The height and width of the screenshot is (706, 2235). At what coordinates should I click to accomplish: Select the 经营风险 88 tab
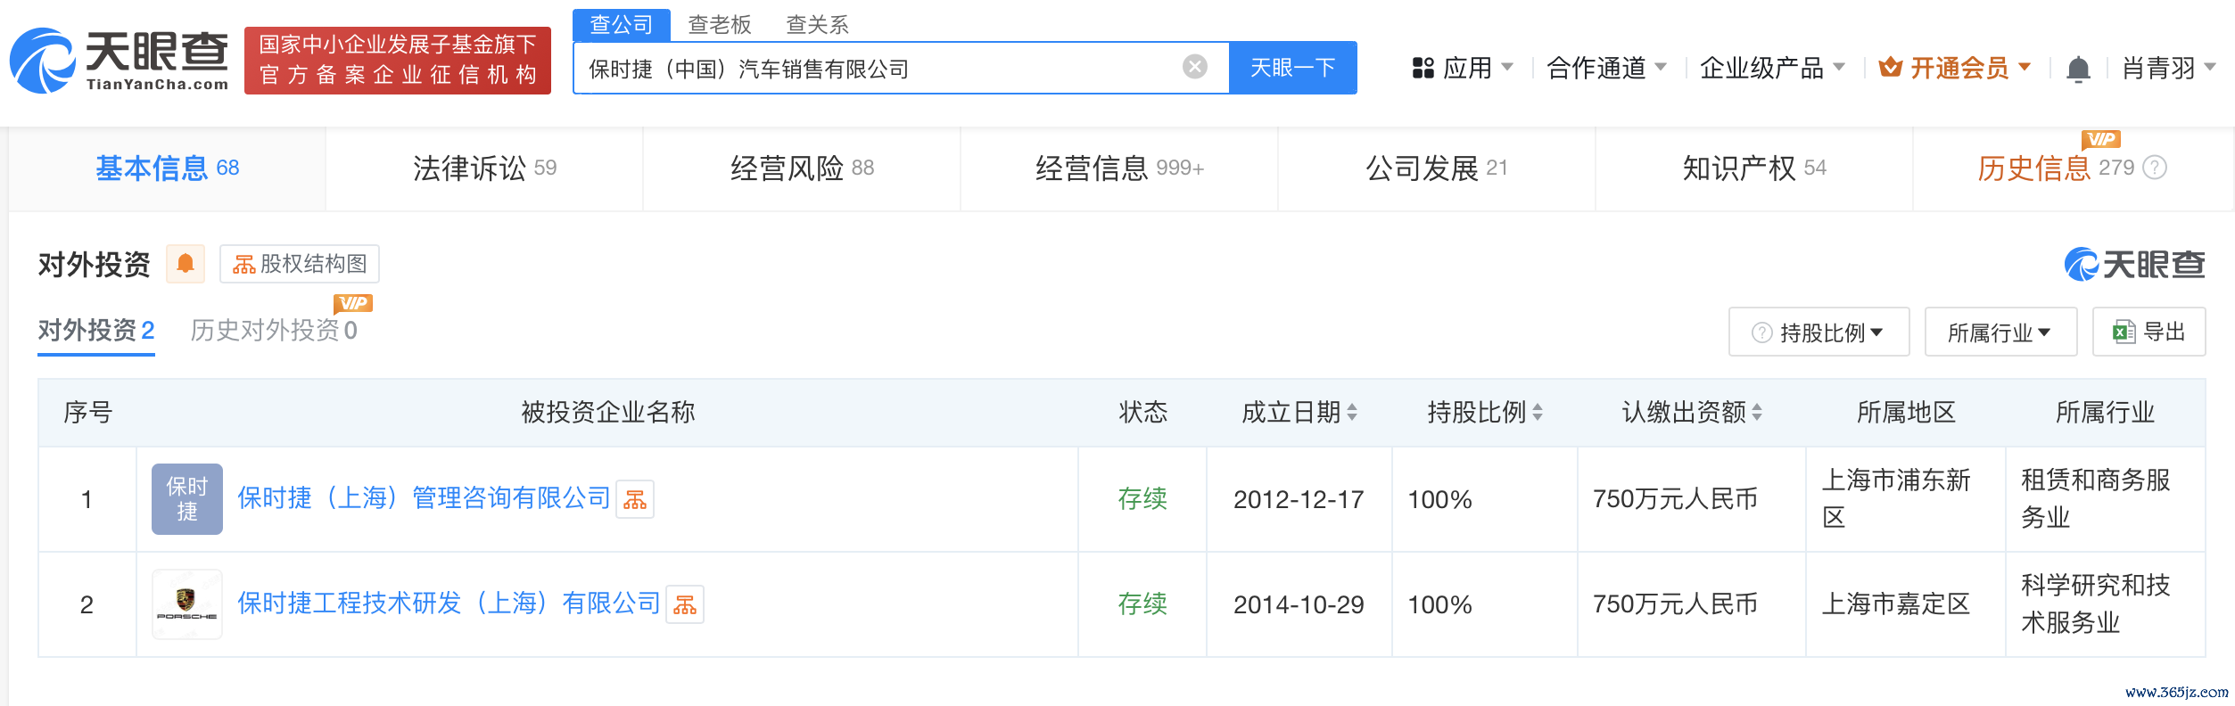point(802,168)
